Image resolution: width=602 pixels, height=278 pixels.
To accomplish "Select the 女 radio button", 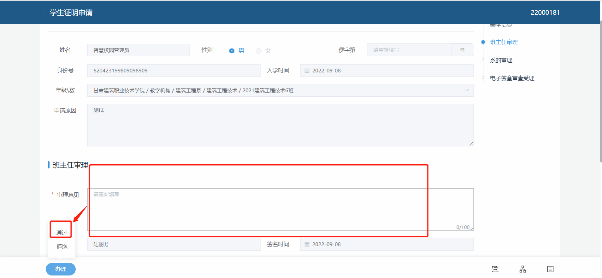I will 259,51.
